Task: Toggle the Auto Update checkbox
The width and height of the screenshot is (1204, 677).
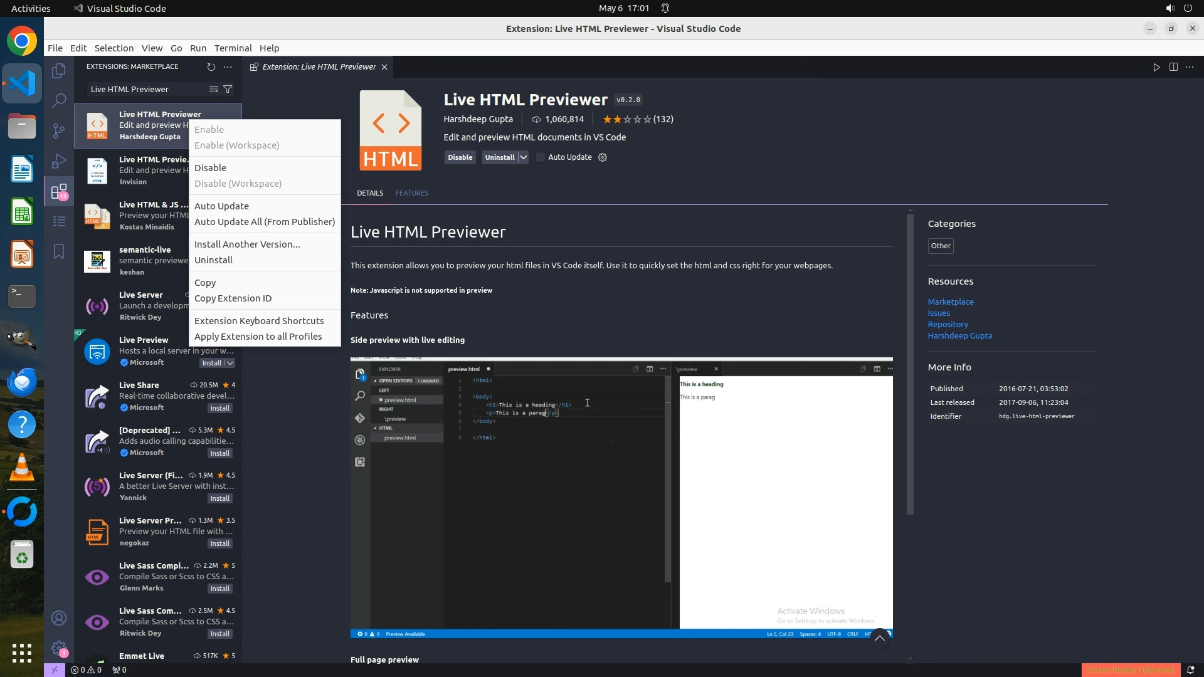Action: pos(541,157)
